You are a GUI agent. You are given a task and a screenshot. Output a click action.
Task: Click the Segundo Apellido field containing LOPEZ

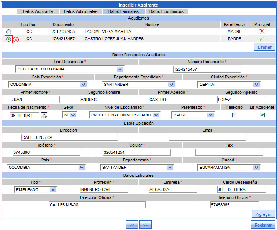pos(241,100)
